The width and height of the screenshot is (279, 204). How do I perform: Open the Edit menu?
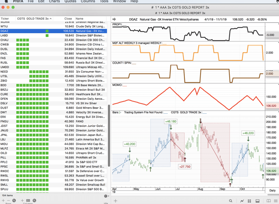click(x=41, y=1)
